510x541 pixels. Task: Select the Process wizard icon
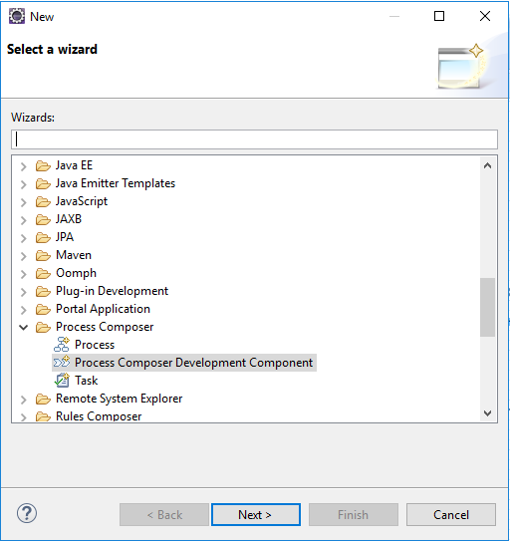click(62, 345)
